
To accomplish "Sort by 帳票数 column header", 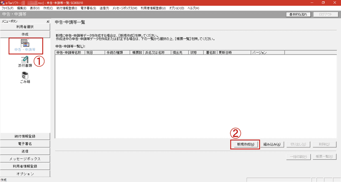I will (x=137, y=52).
